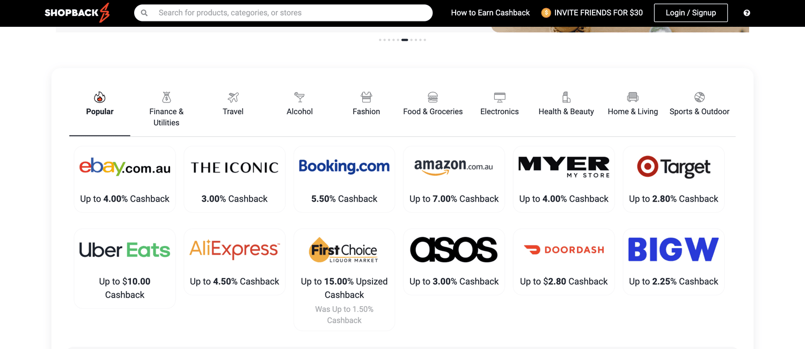Click Amazon's Up to 7.00% Cashback text
This screenshot has height=349, width=805.
pos(454,199)
